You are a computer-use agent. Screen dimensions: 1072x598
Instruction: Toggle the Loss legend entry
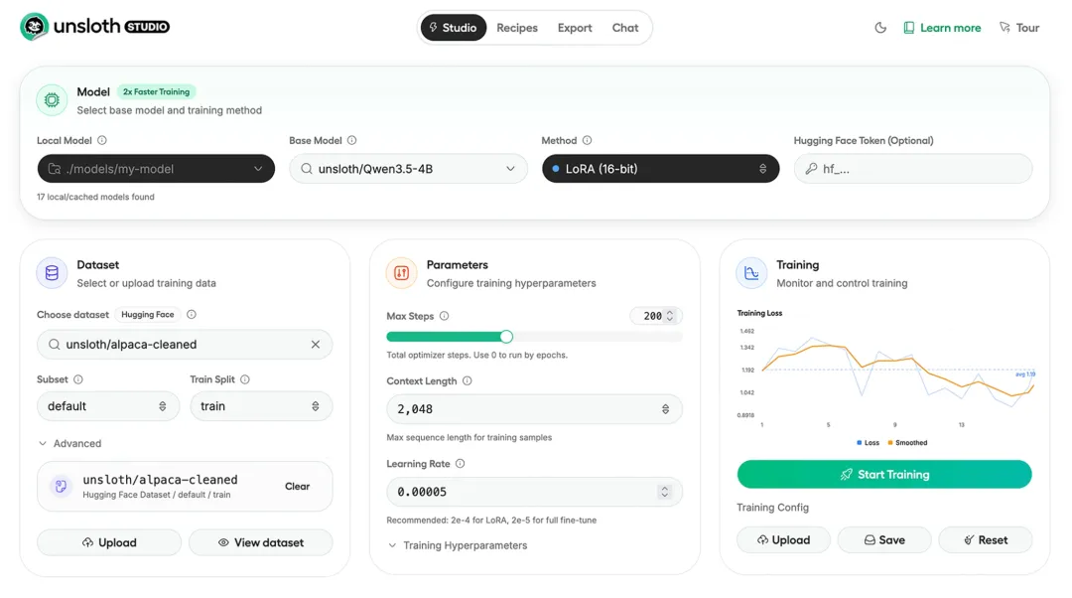868,443
